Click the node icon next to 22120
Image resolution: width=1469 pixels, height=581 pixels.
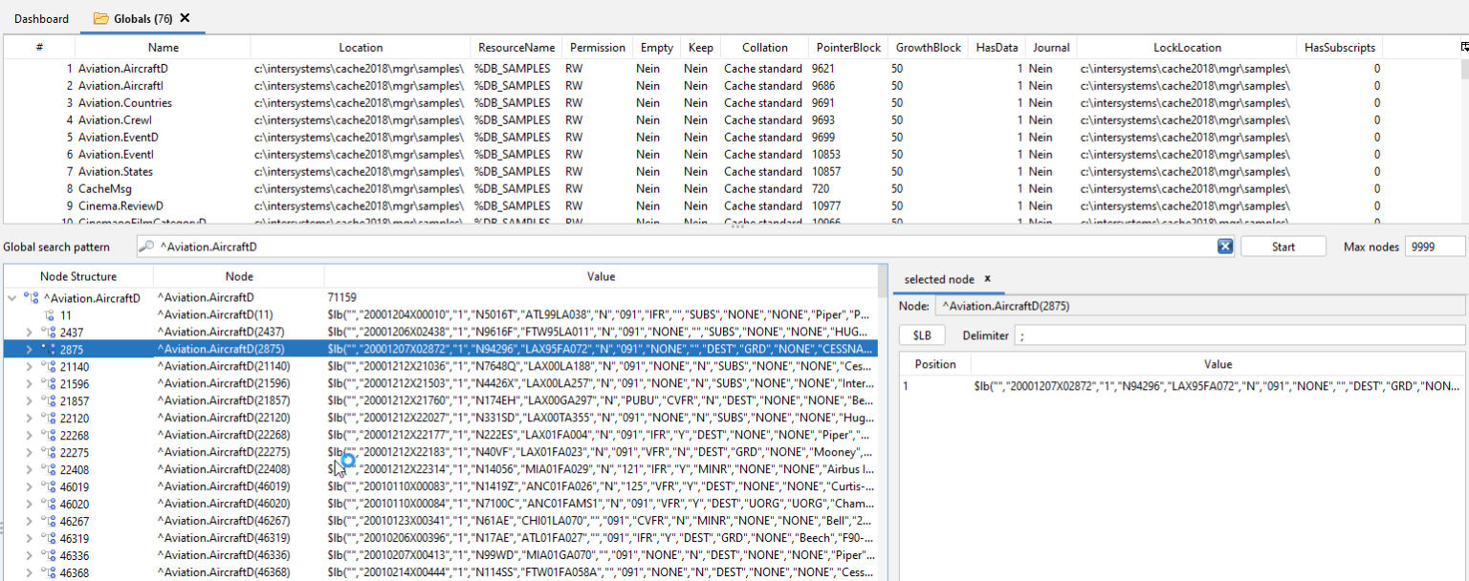(49, 418)
